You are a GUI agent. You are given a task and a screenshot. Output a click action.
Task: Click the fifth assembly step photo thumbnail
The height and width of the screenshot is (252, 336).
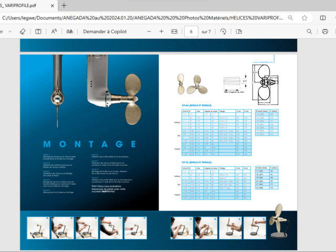pyautogui.click(x=135, y=228)
